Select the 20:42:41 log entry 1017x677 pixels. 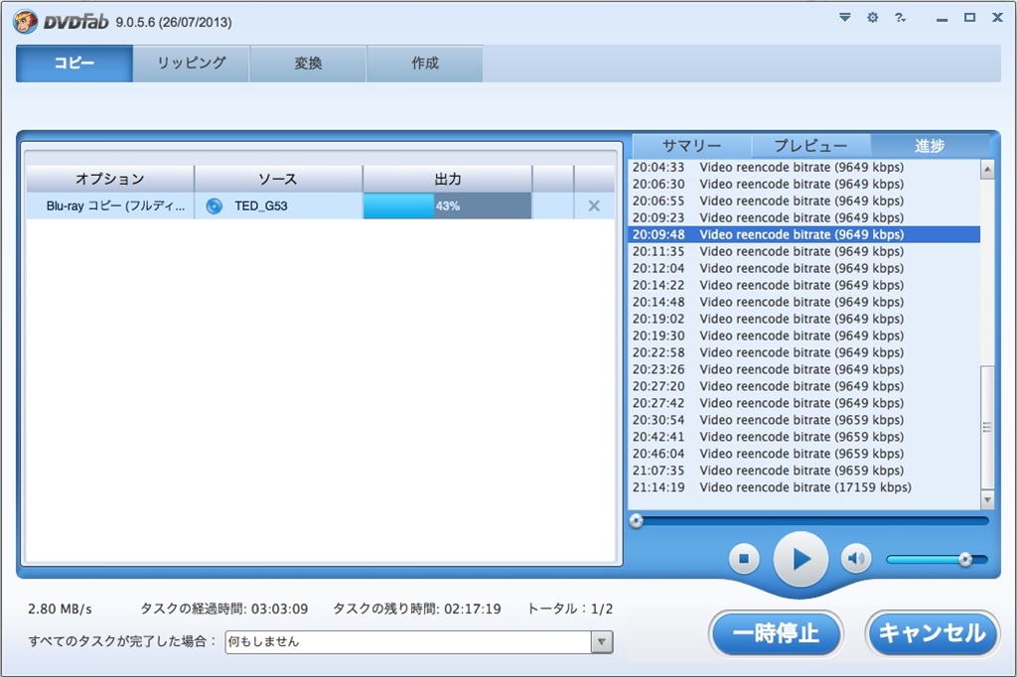pyautogui.click(x=804, y=437)
